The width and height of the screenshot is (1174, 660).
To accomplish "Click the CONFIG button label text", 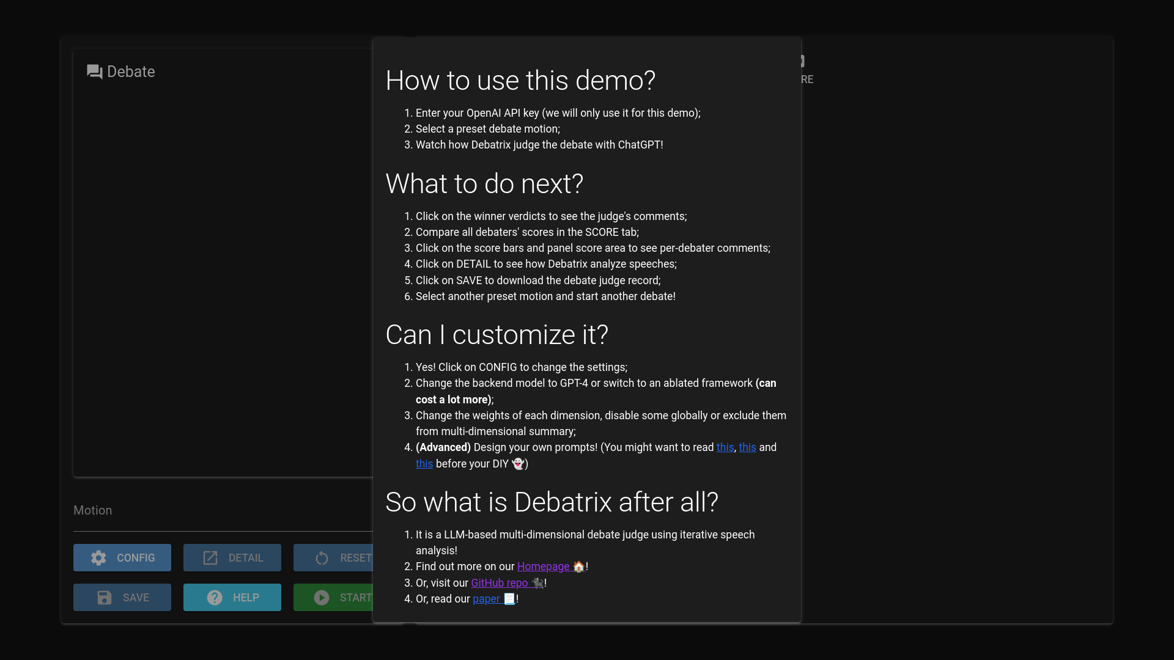I will click(x=136, y=558).
